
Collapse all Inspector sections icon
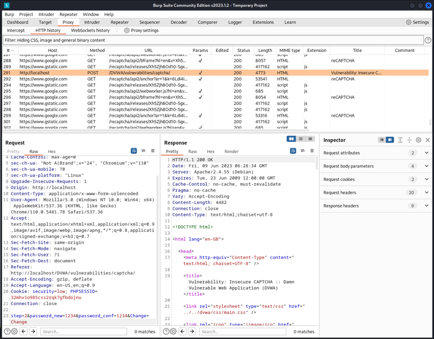click(409, 140)
